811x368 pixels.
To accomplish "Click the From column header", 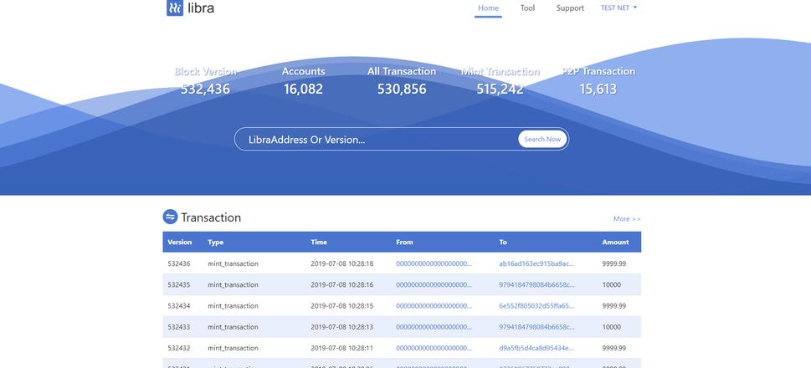I will [x=404, y=242].
